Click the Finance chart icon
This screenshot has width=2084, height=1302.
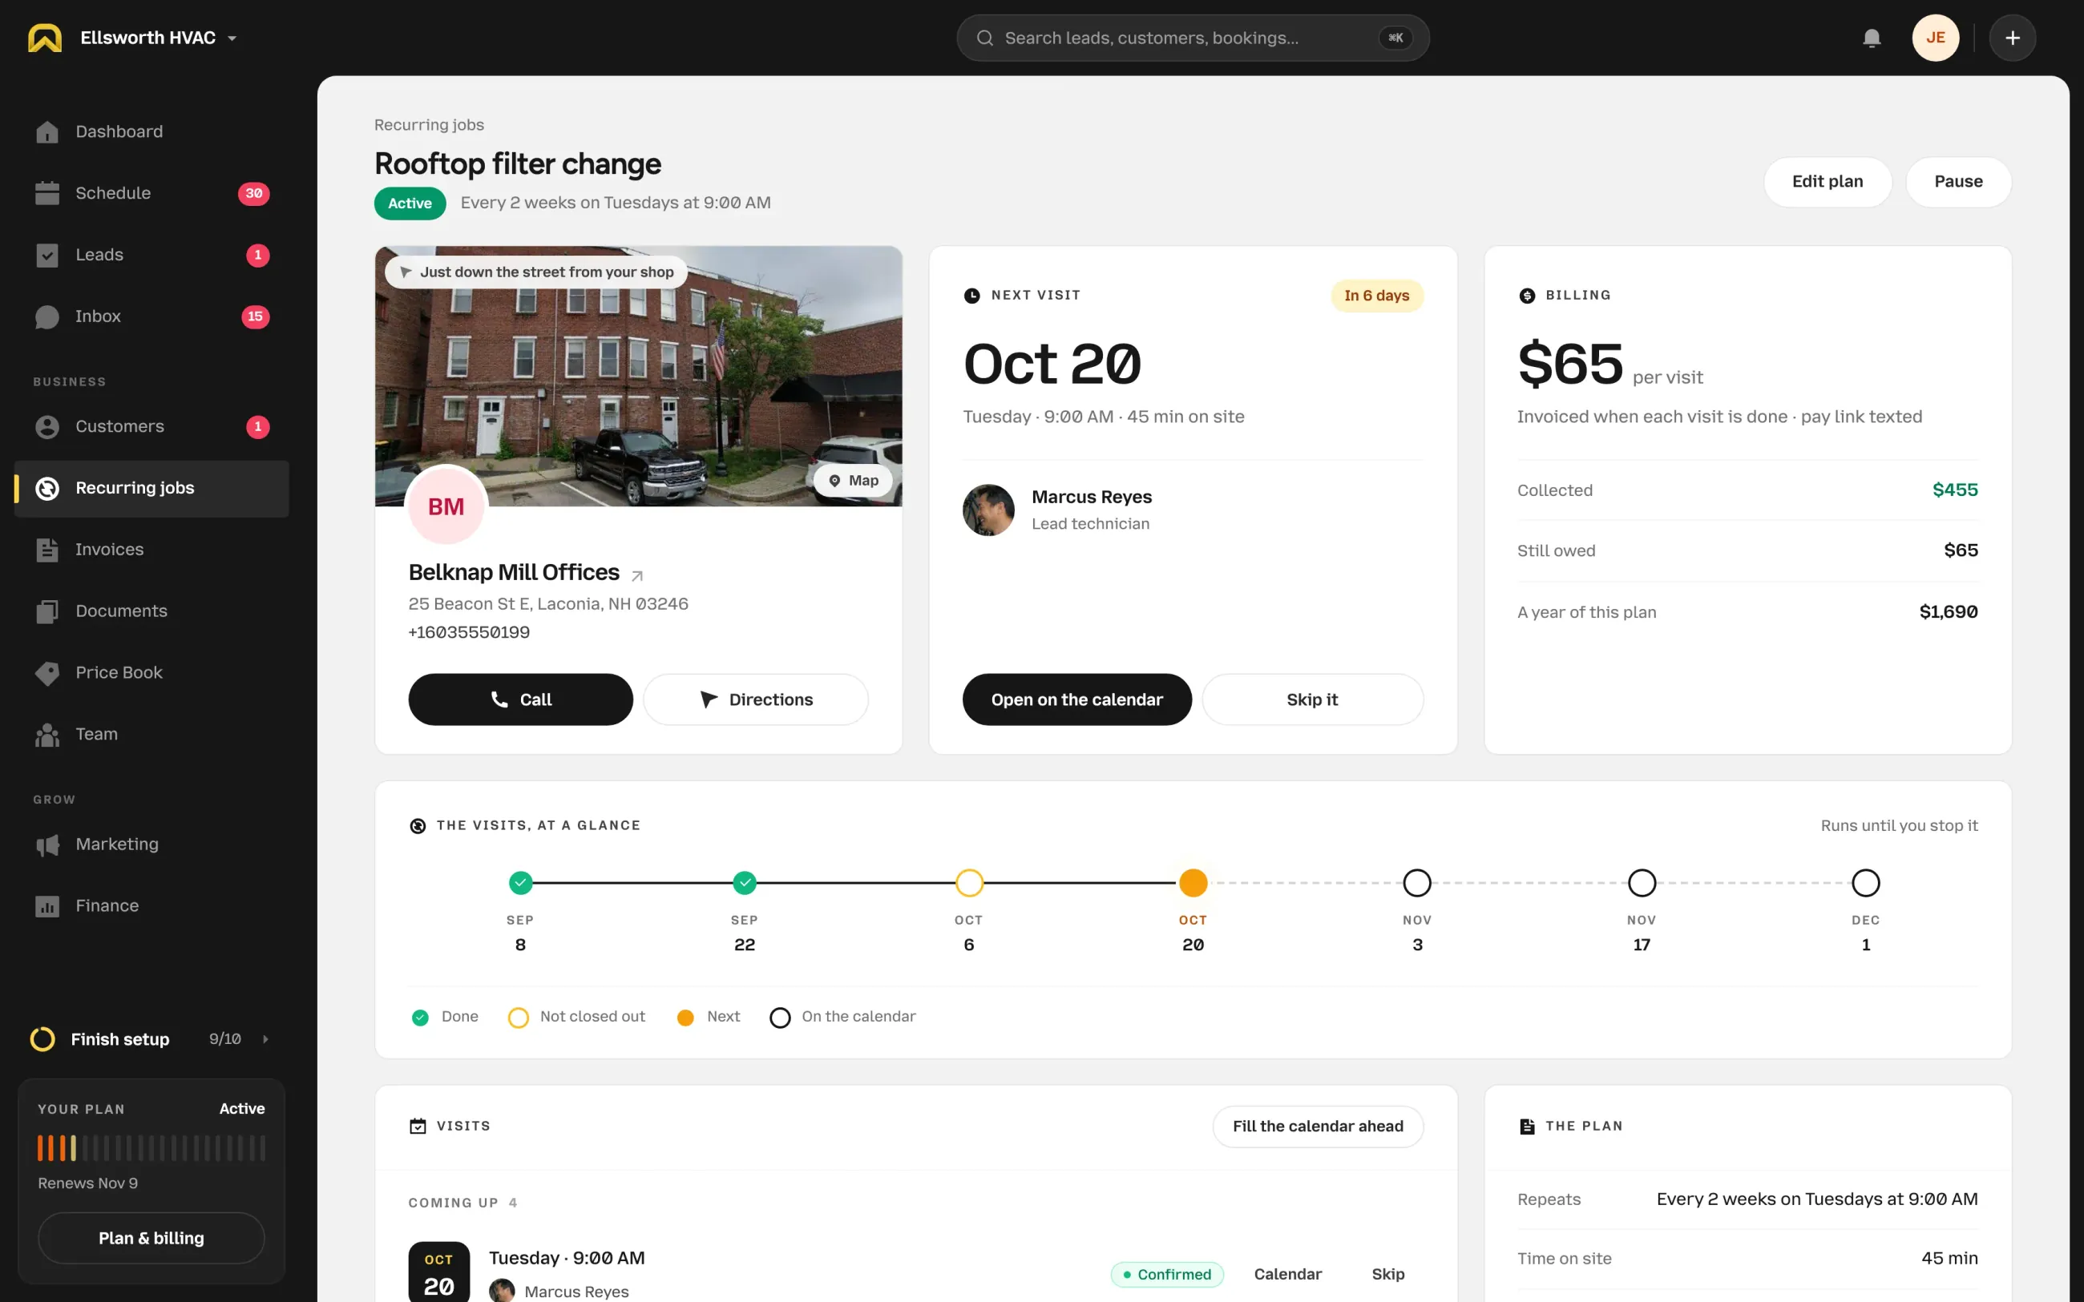point(47,906)
